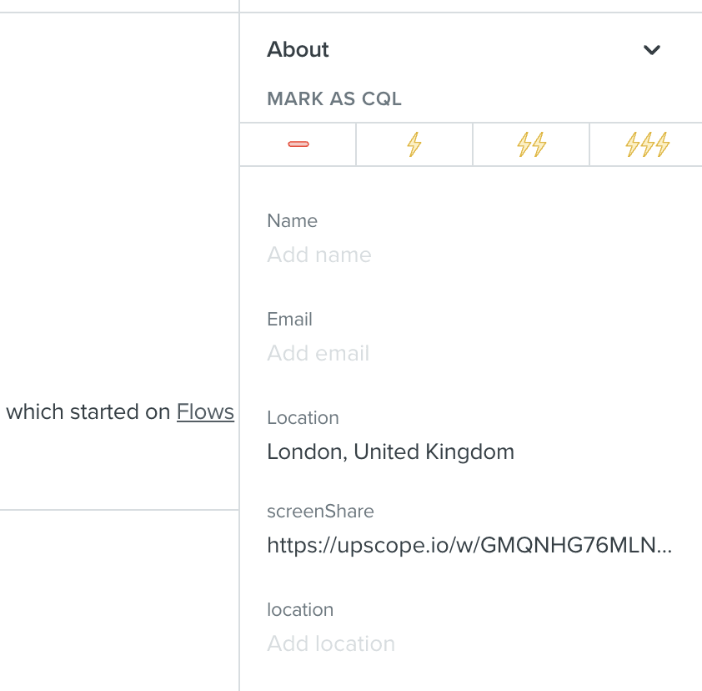Open the Flows link

205,411
